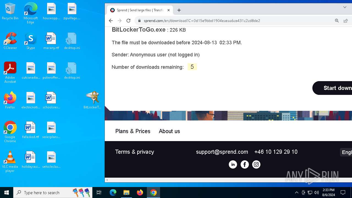The width and height of the screenshot is (352, 198).
Task: Open the volume control in system tray
Action: (317, 193)
